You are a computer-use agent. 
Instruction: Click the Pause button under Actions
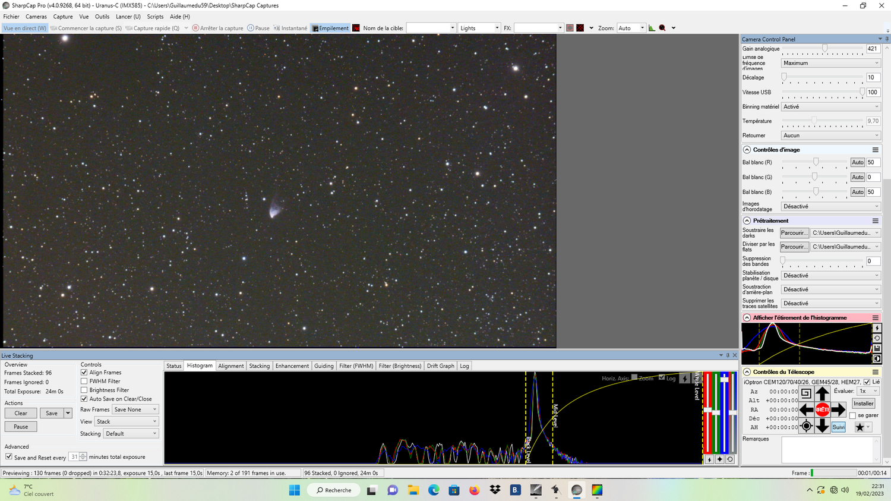click(x=21, y=427)
